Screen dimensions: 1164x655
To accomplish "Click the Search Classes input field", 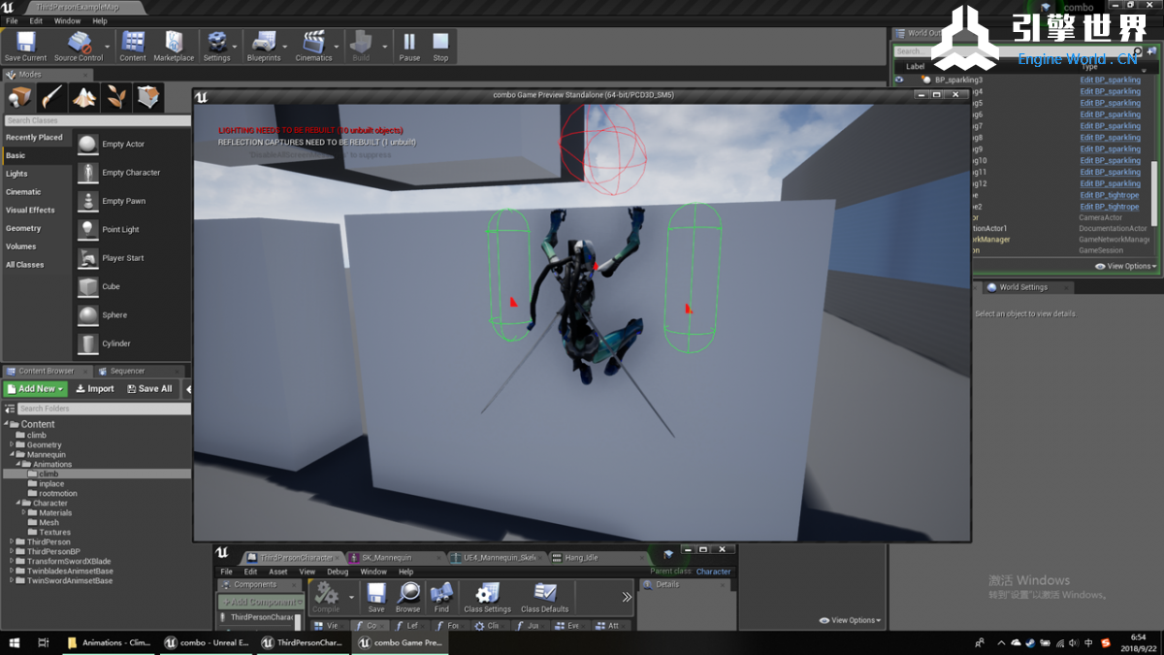I will [97, 120].
